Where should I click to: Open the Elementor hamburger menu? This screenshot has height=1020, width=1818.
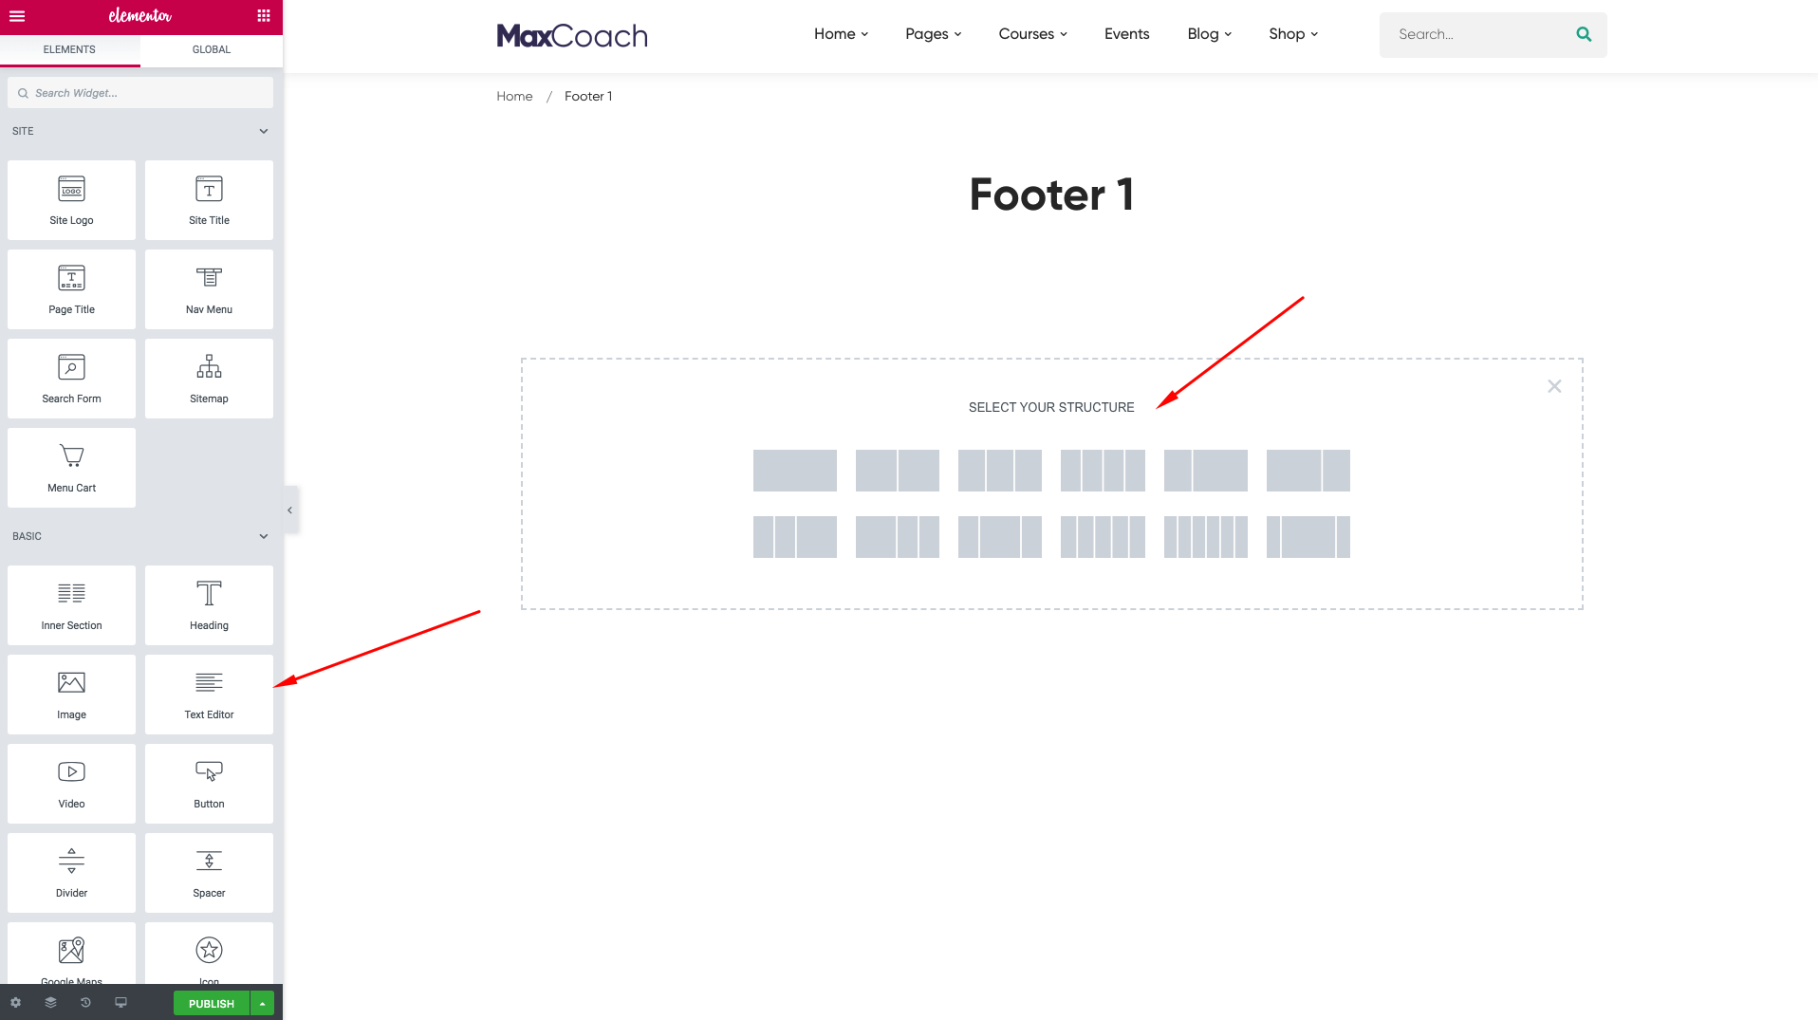click(17, 16)
